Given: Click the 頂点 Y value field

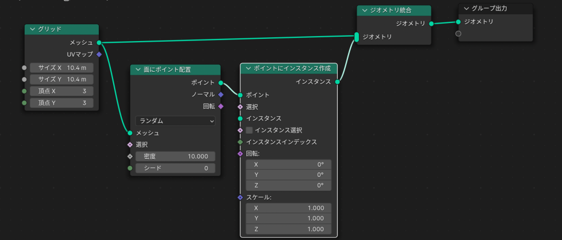Looking at the screenshot, I should coord(61,102).
